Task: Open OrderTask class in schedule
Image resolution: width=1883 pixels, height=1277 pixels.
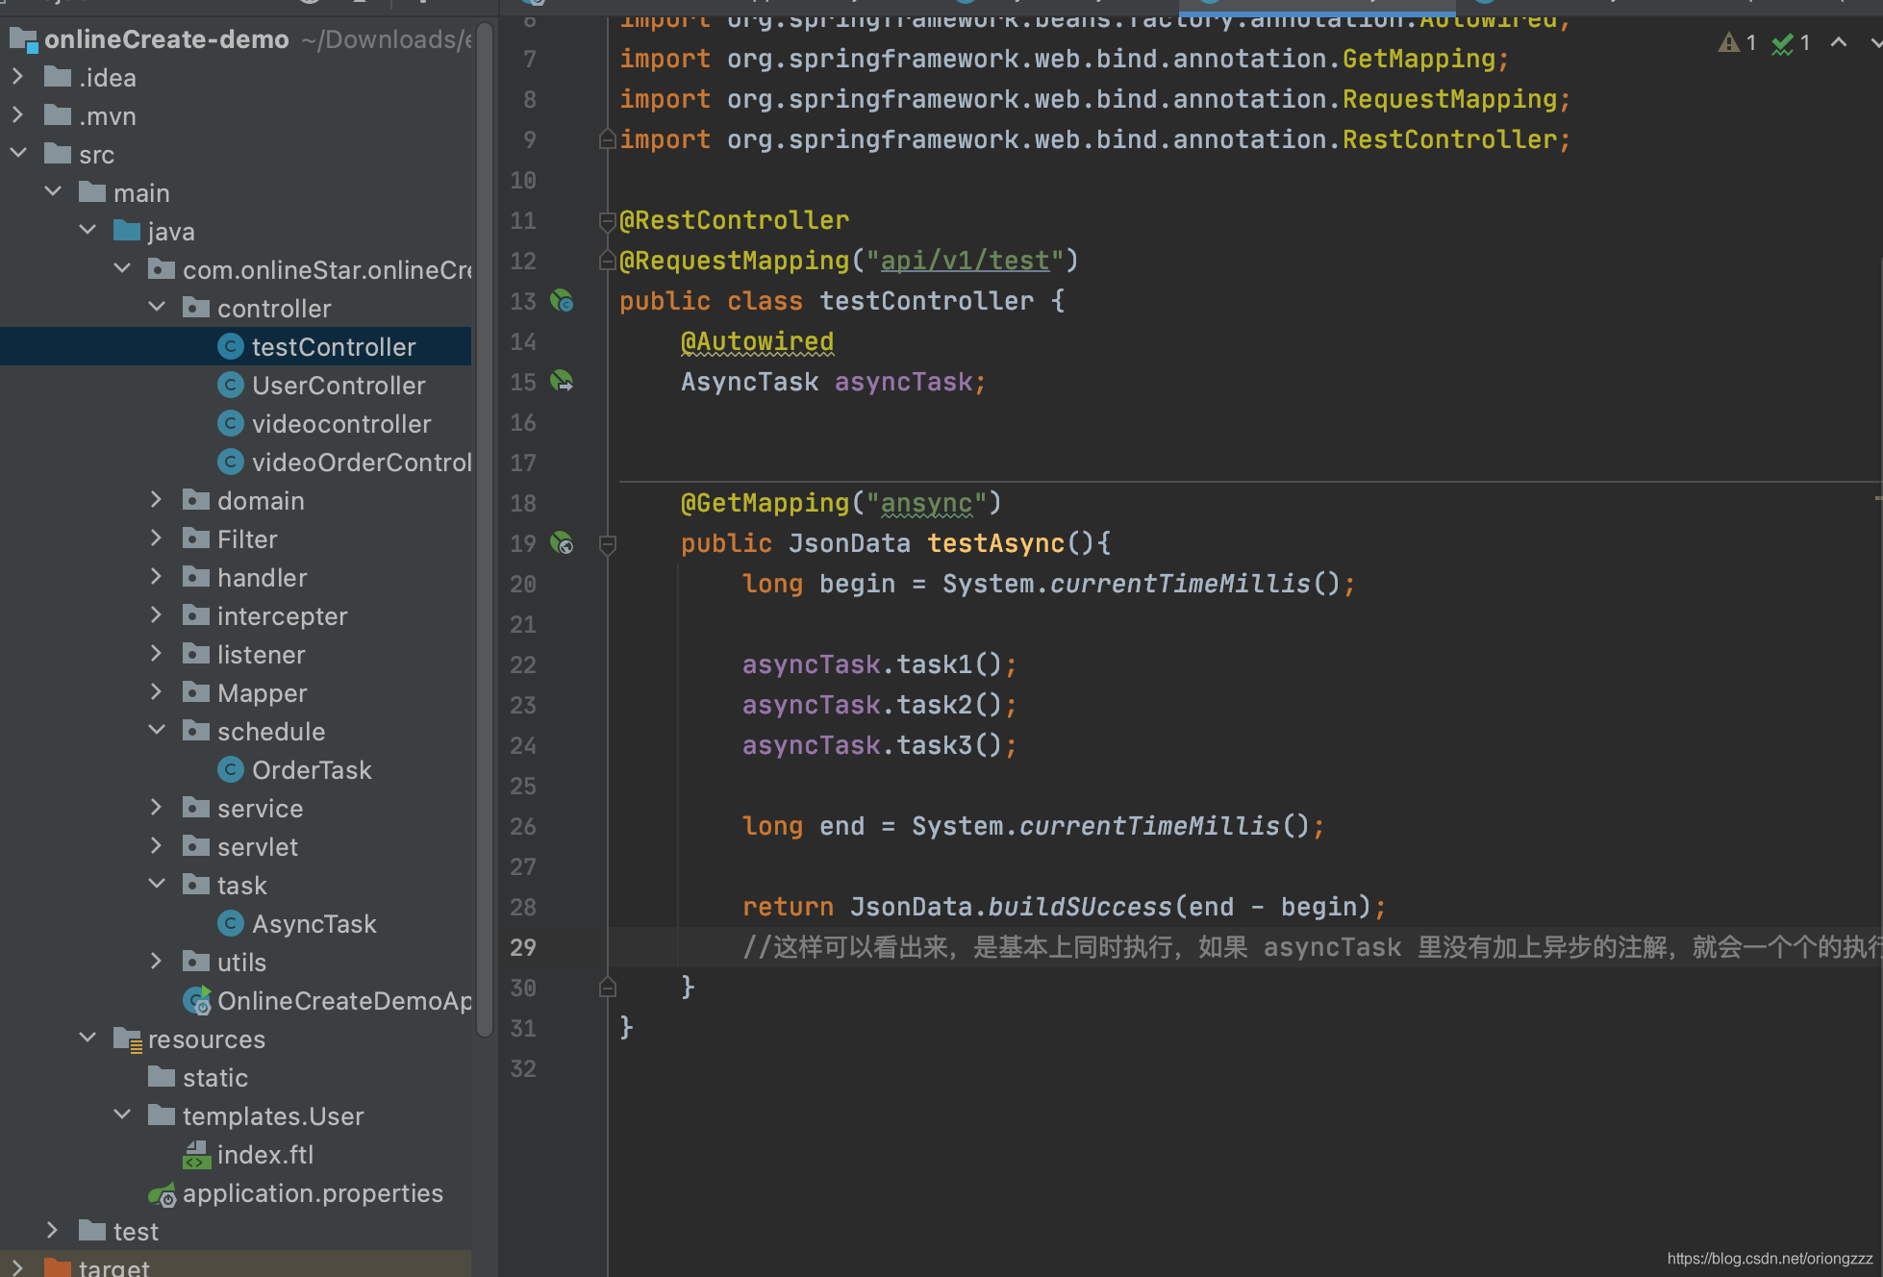Action: pos(312,770)
